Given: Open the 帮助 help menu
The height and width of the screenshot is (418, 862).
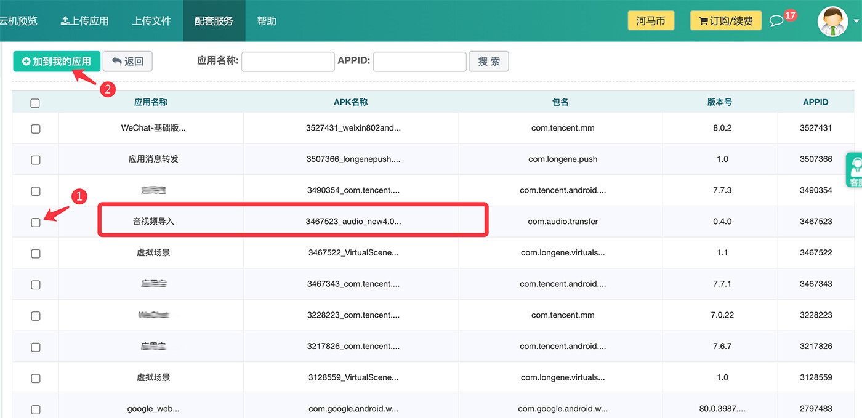Looking at the screenshot, I should (x=267, y=21).
